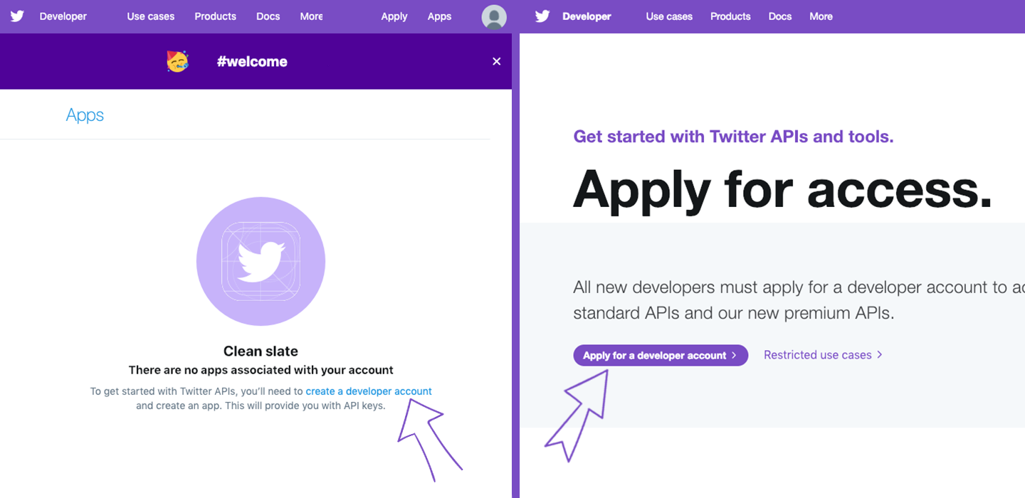Open Docs menu in right header
Image resolution: width=1025 pixels, height=498 pixels.
(780, 16)
